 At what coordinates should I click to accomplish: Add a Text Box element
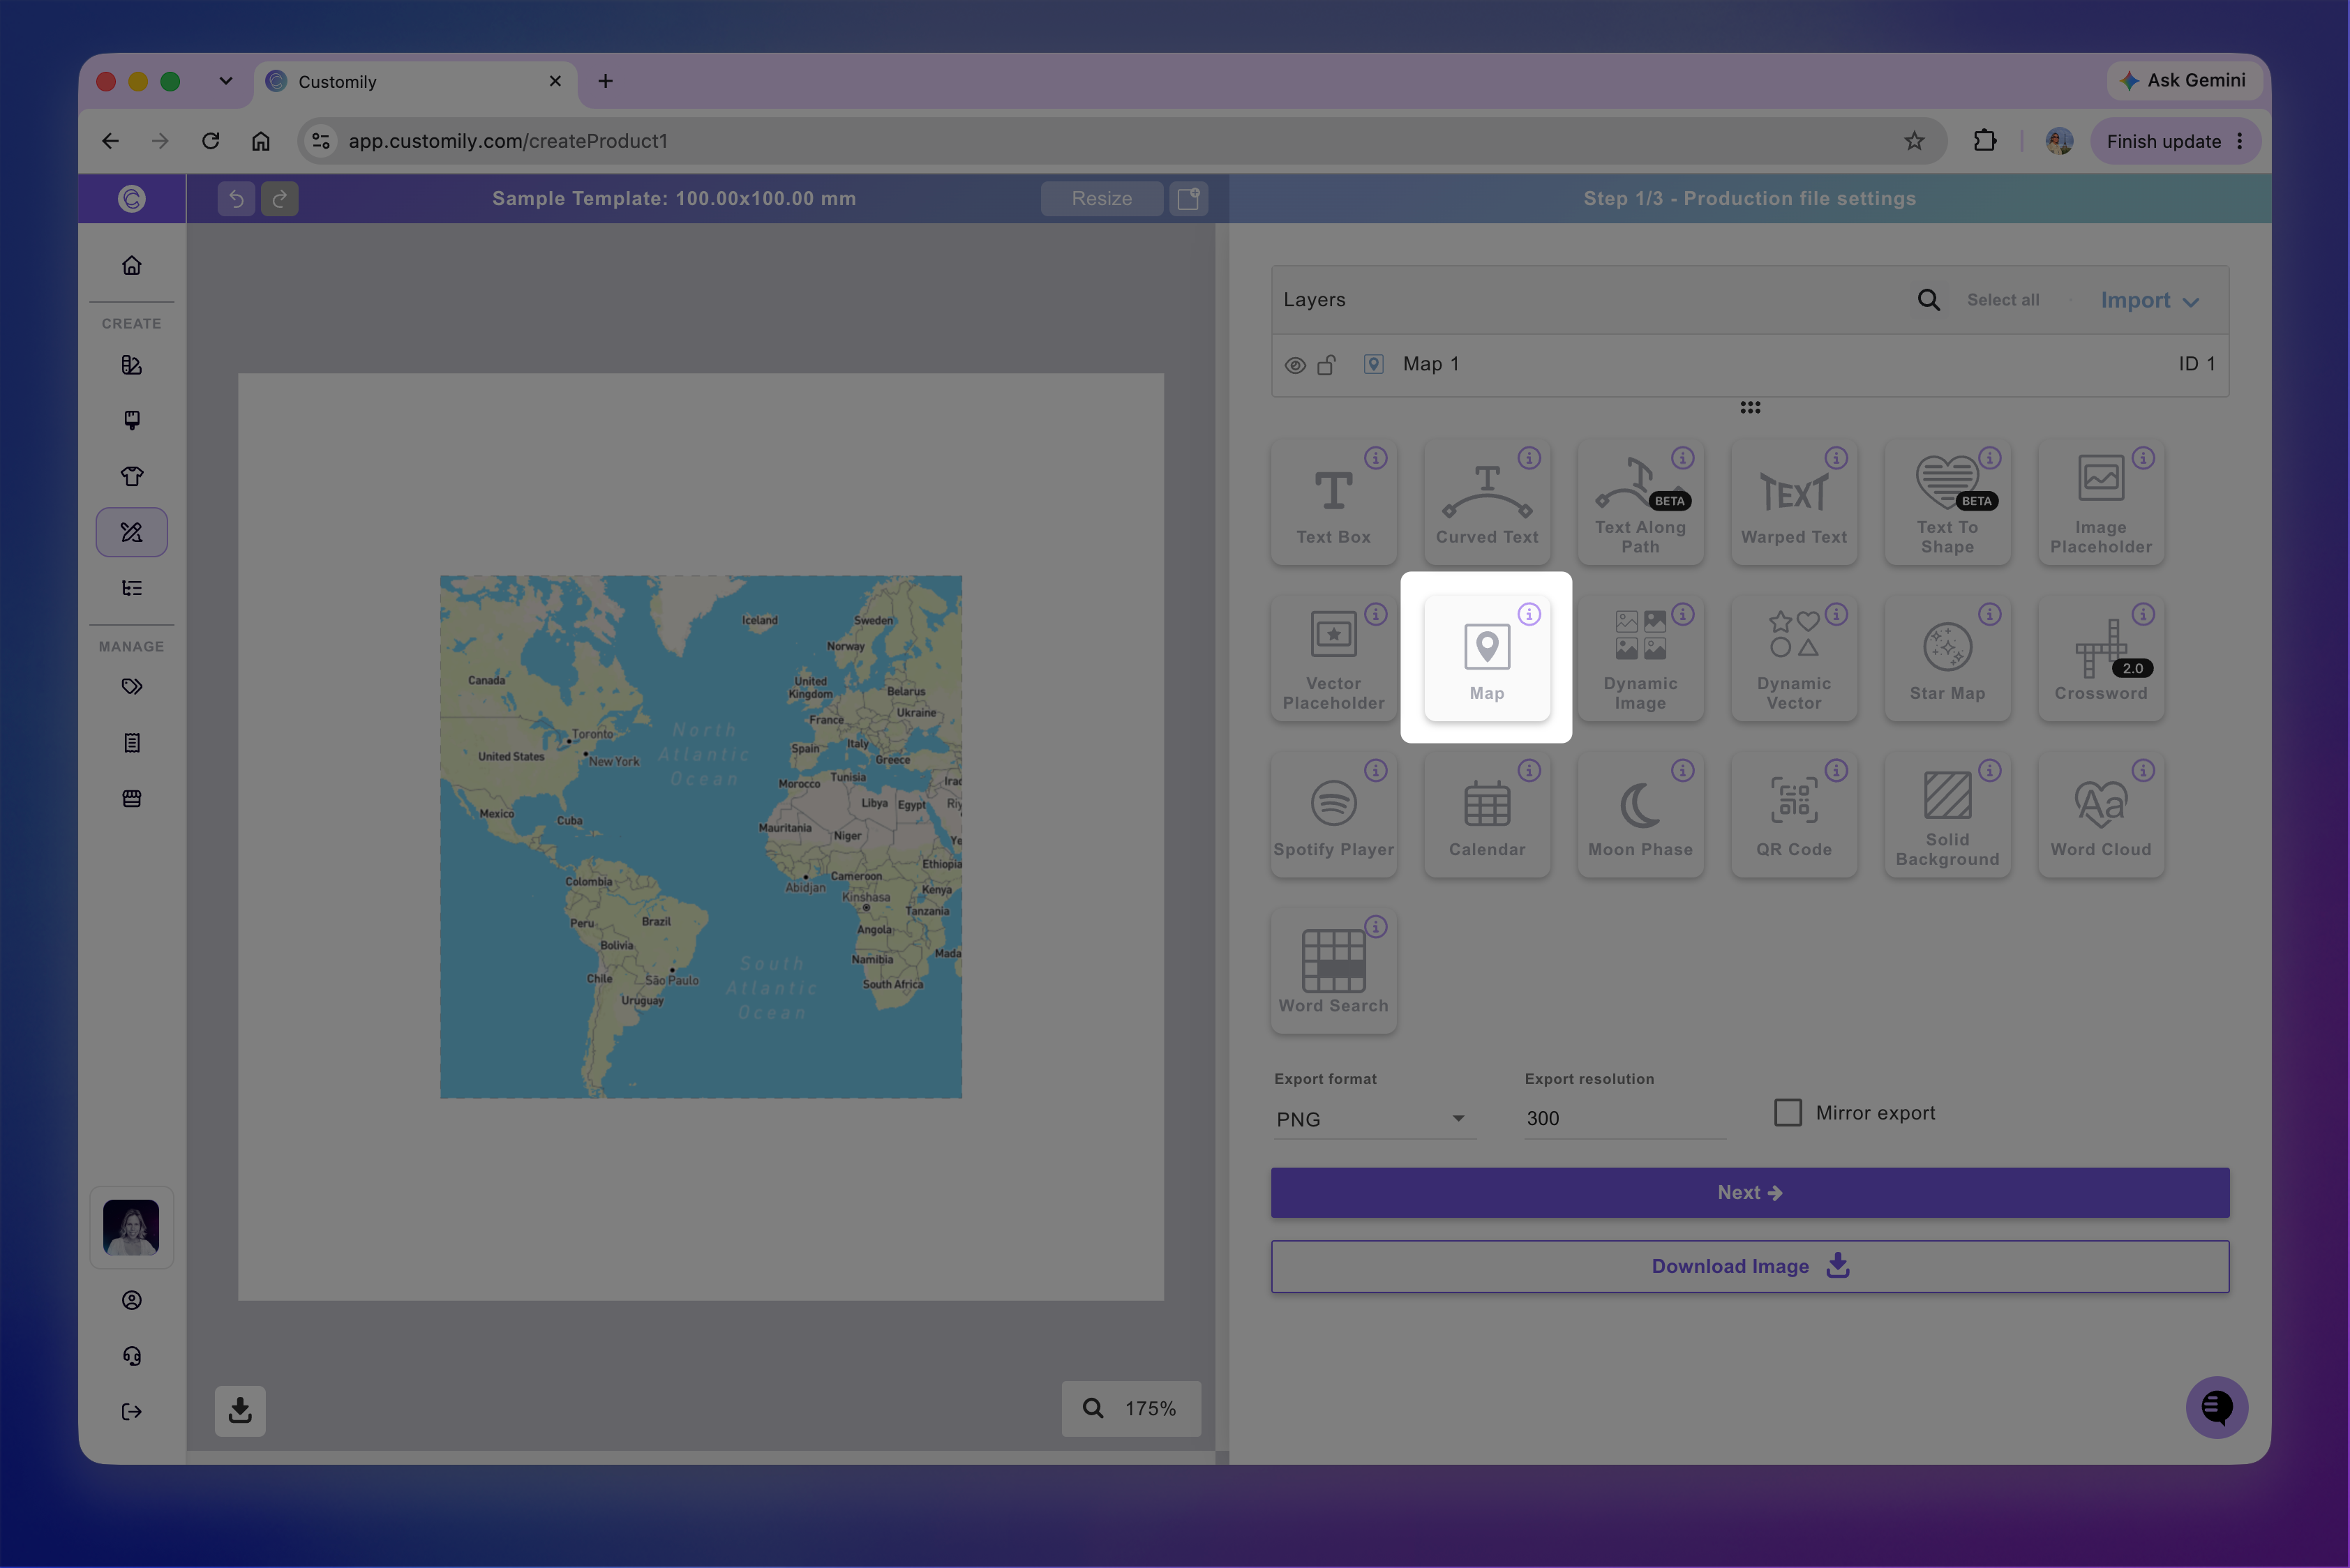[x=1333, y=502]
